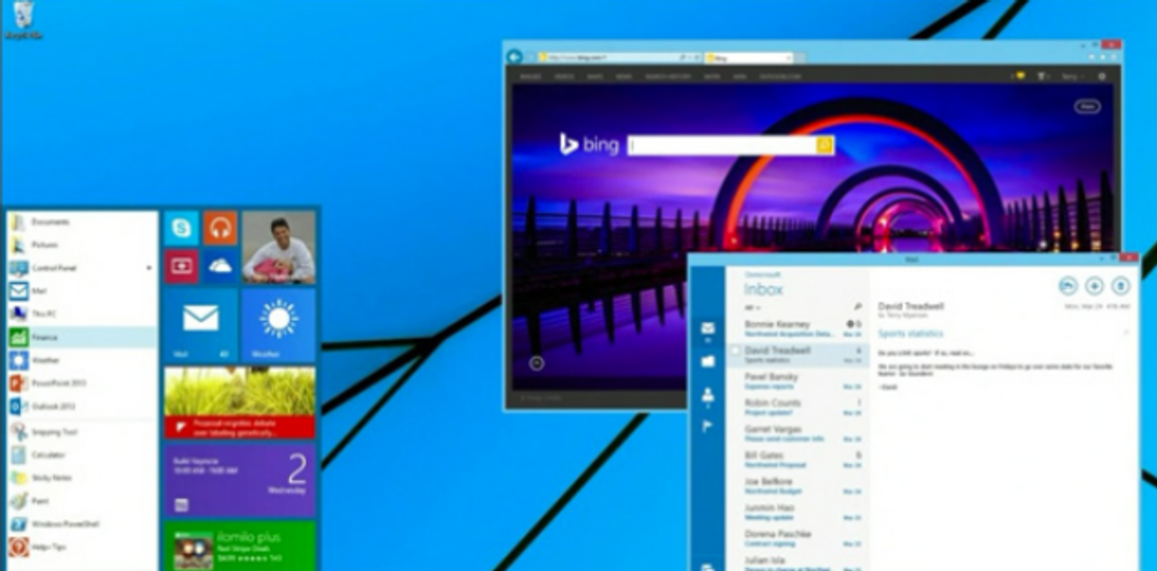Image resolution: width=1157 pixels, height=571 pixels.
Task: Open the orange Music headphones tile
Action: (x=221, y=229)
